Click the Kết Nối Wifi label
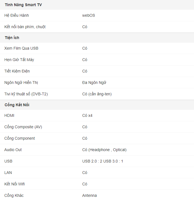This screenshot has height=201, width=194. click(x=14, y=184)
